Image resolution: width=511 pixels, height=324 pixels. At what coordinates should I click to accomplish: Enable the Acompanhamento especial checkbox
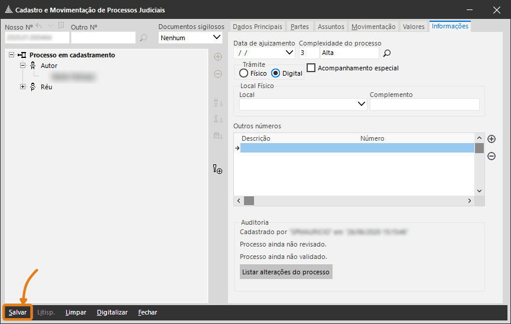311,68
